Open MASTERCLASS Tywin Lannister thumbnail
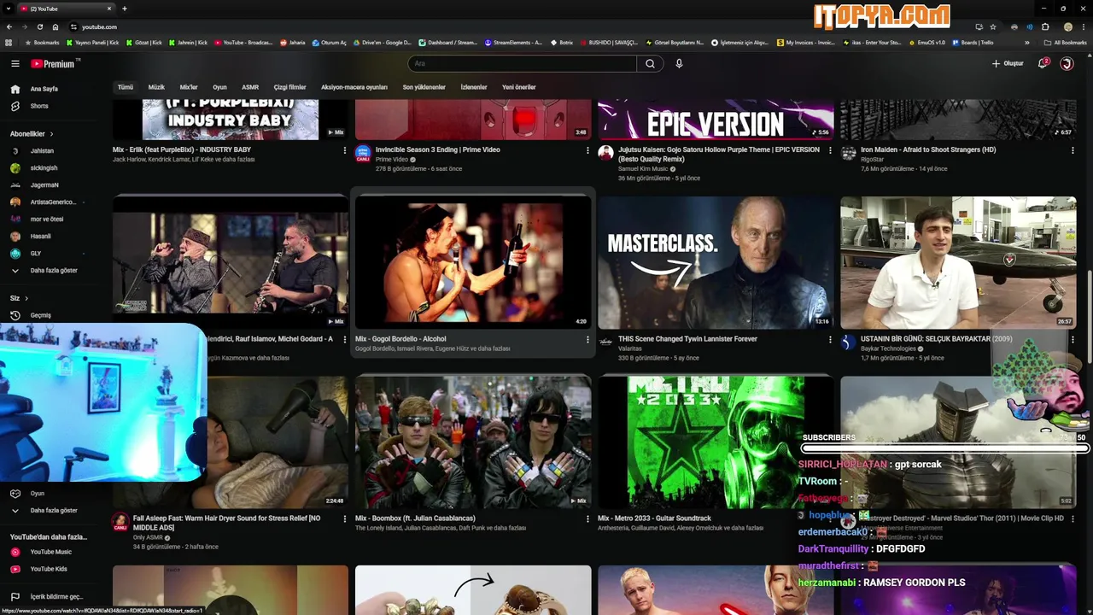This screenshot has height=615, width=1093. pyautogui.click(x=716, y=262)
